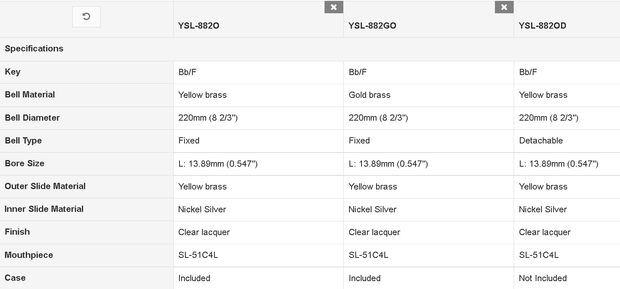Remove YSL-882O column with its X button
Screen dimensions: 620x289
334,7
